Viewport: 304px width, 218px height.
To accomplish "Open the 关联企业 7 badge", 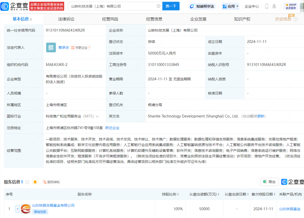I will [x=81, y=48].
